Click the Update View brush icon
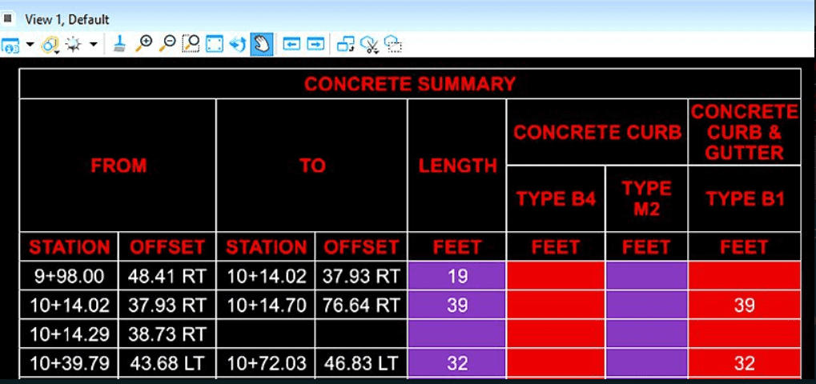816x384 pixels. coord(119,45)
